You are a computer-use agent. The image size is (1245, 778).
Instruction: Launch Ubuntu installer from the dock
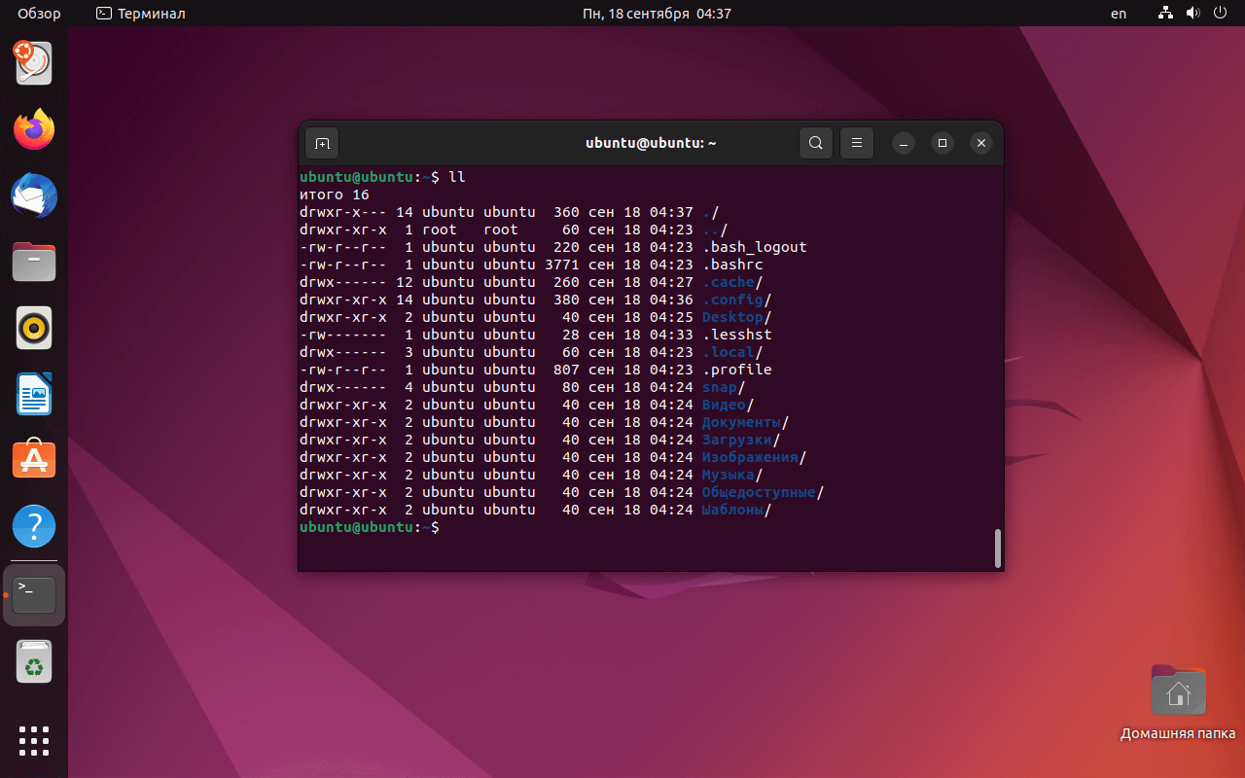(34, 63)
